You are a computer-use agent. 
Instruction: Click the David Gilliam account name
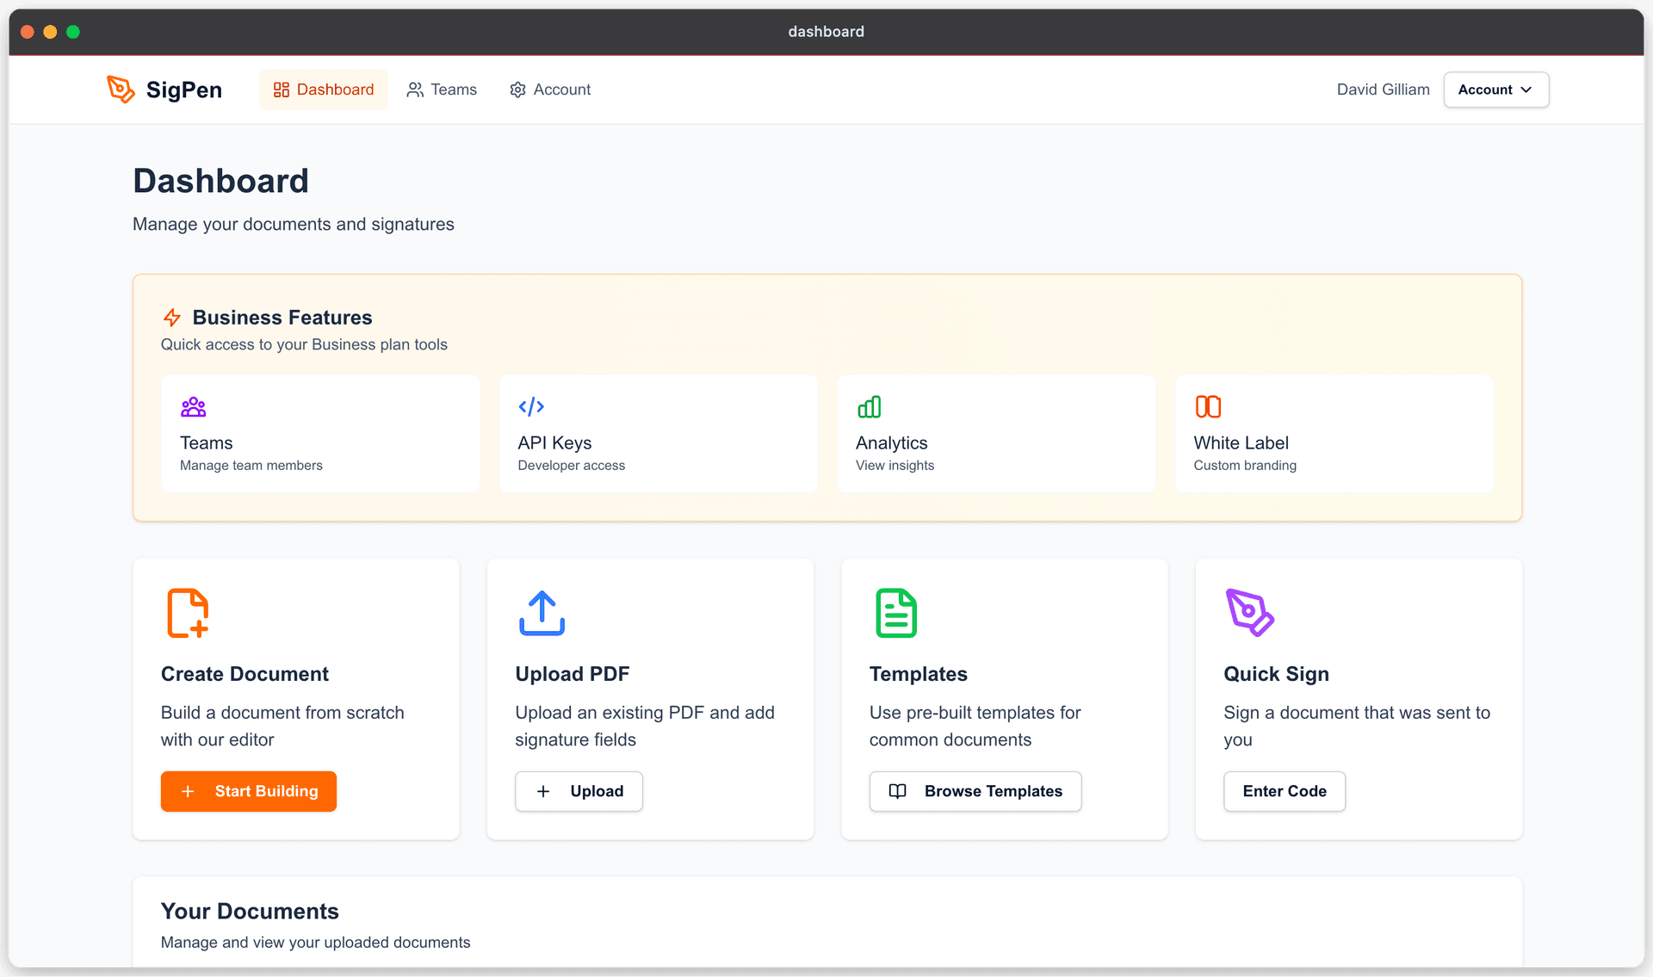pyautogui.click(x=1382, y=90)
